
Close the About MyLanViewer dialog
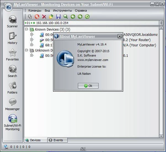[120, 36]
